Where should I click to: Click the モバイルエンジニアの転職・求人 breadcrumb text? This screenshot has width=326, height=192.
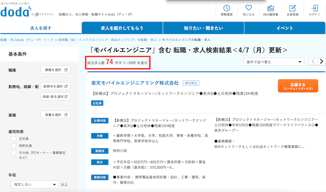click(x=186, y=40)
